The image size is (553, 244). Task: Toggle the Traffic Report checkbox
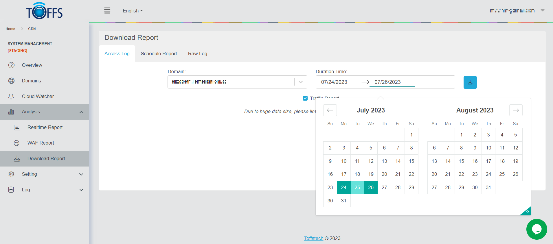coord(305,98)
